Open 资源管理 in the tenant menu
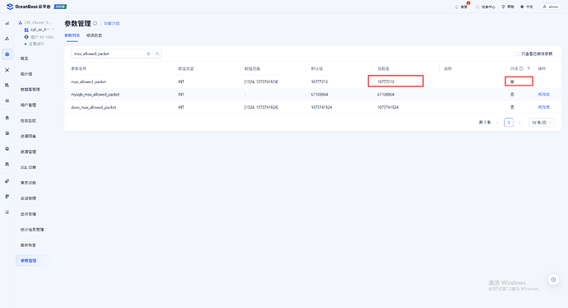Image resolution: width=568 pixels, height=308 pixels. click(x=28, y=152)
